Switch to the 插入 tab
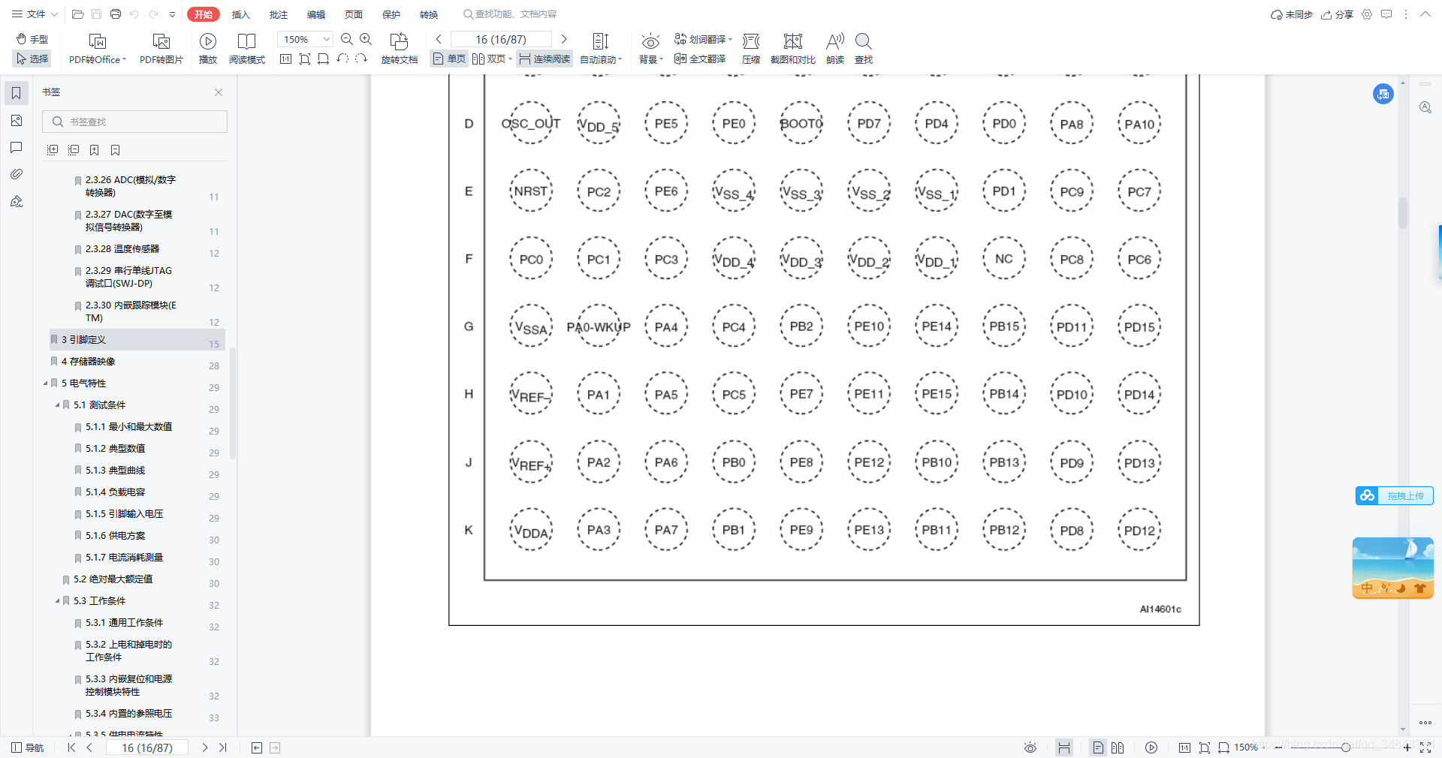The height and width of the screenshot is (758, 1442). coord(240,14)
